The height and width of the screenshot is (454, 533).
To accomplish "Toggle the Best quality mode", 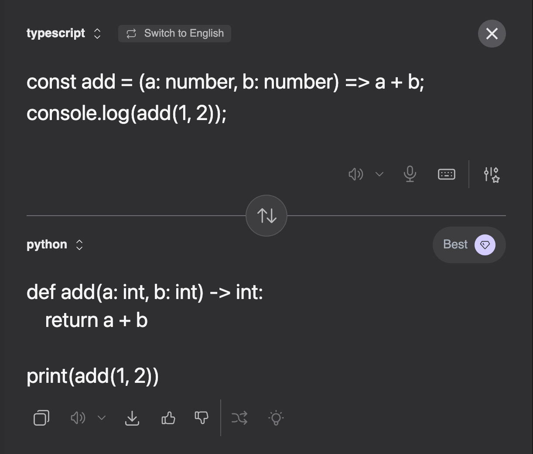I will coord(469,244).
